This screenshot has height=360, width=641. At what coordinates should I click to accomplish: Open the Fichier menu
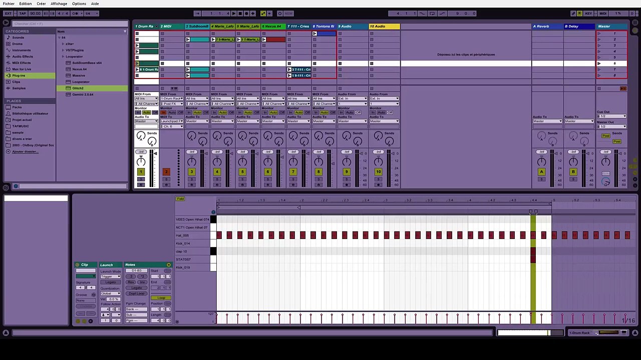[x=9, y=3]
